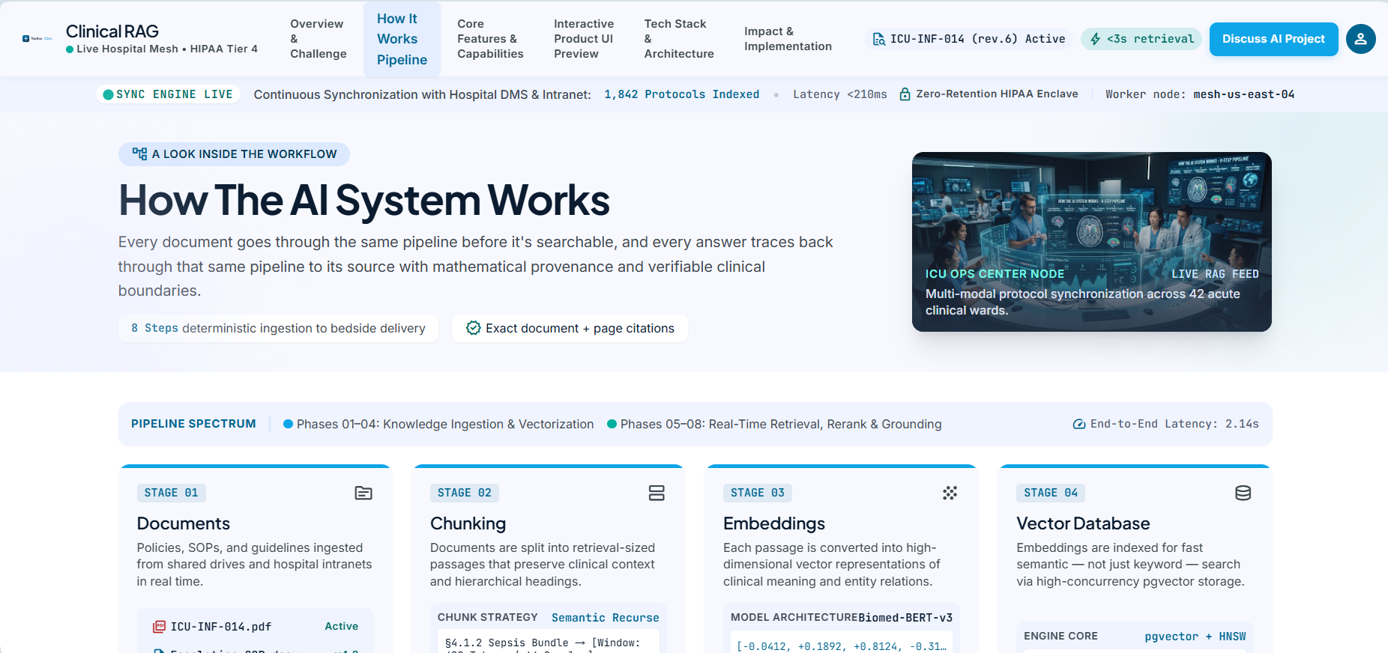Click the PDF icon next to ICU-INF-014.pdf
This screenshot has height=653, width=1388.
(x=159, y=627)
